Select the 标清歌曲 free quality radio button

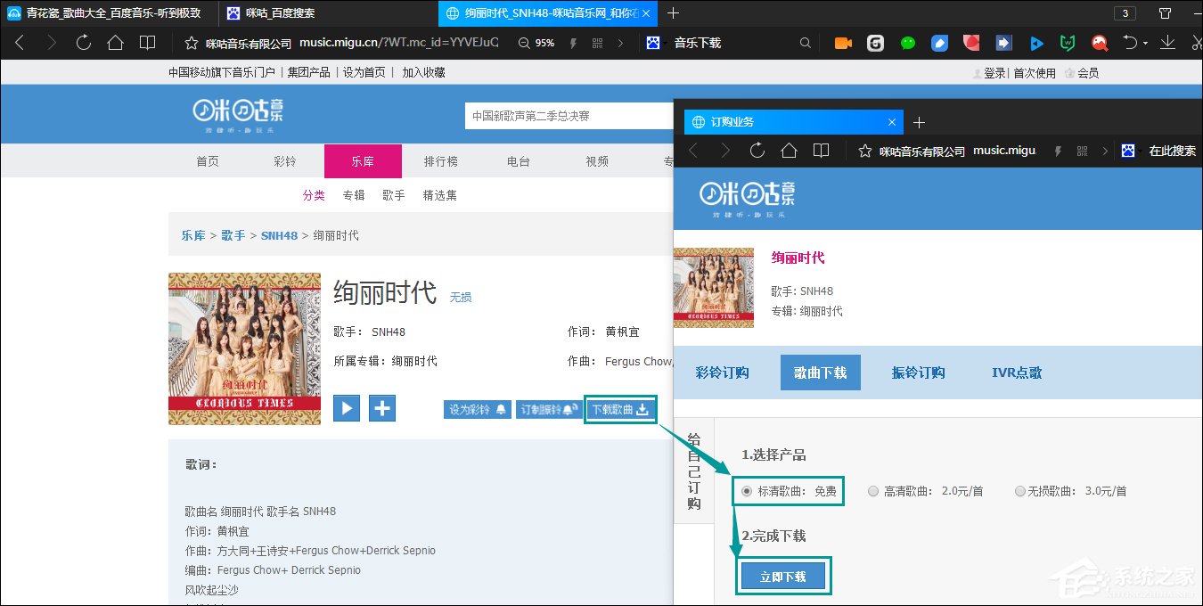(745, 491)
